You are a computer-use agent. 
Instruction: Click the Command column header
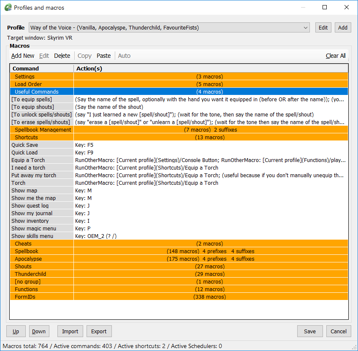pos(26,68)
